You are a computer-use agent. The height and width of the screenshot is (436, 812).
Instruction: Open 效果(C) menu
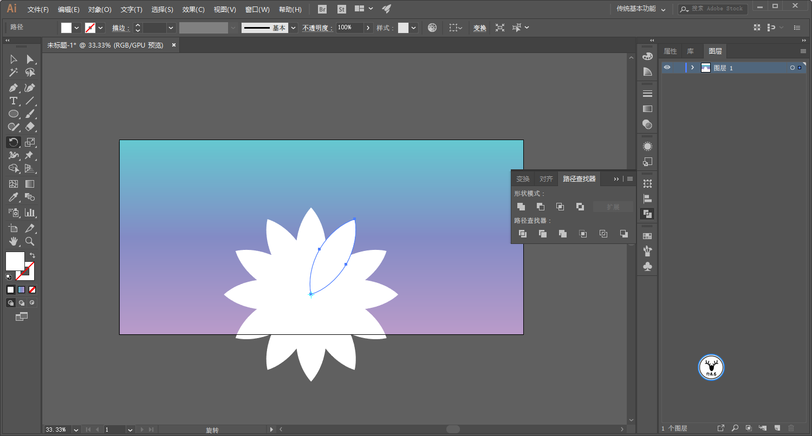pos(193,9)
